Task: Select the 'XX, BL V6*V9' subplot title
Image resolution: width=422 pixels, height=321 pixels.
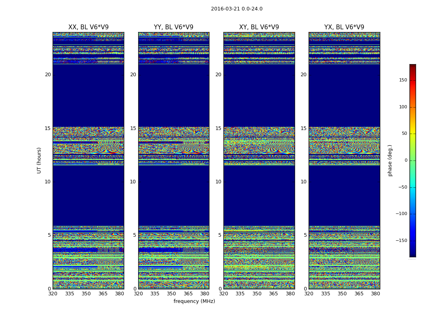Action: tap(88, 27)
